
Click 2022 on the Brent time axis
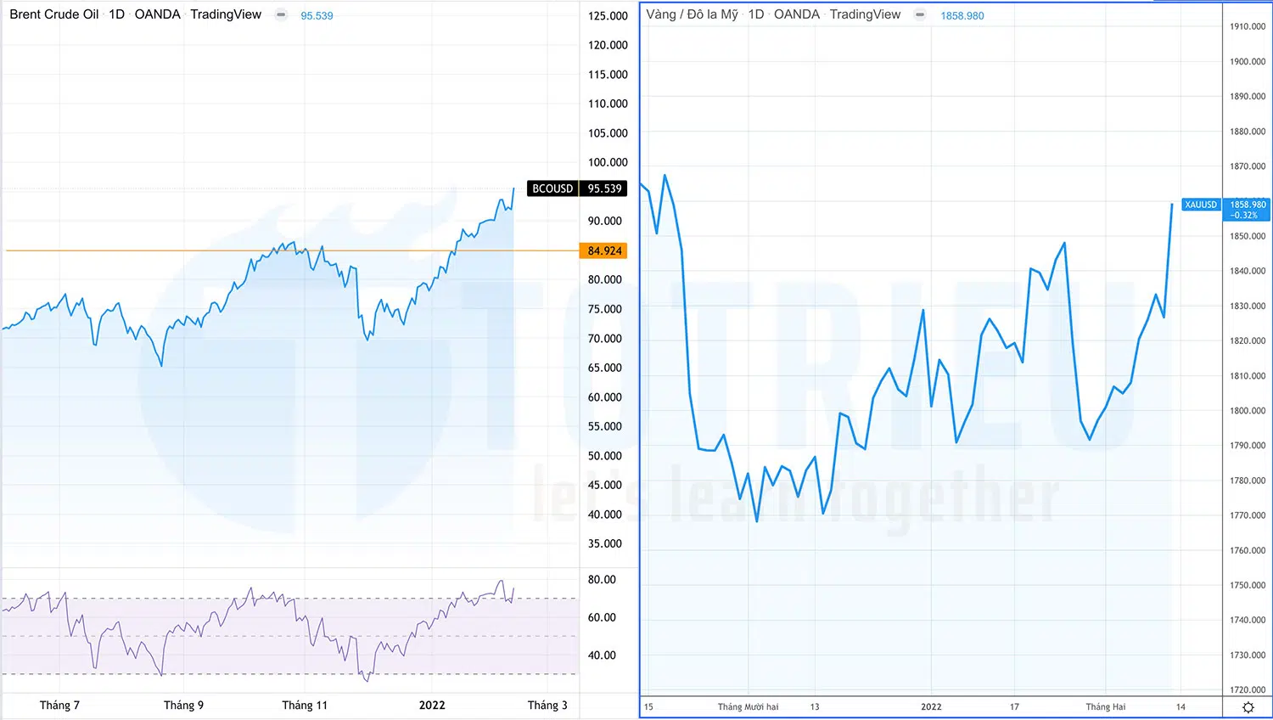432,706
